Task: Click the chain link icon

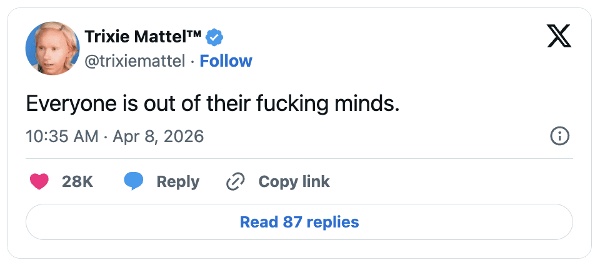Action: click(x=235, y=181)
